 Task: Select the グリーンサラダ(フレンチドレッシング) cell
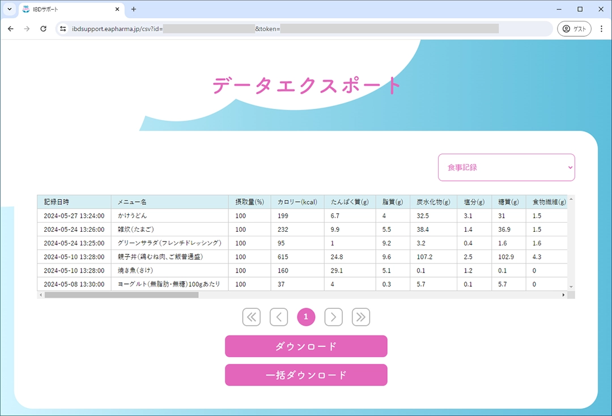click(x=170, y=243)
